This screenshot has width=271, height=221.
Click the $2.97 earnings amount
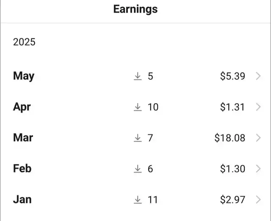coord(232,199)
